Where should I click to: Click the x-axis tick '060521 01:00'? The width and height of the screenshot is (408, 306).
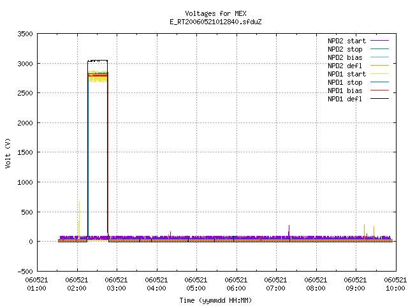(37, 284)
